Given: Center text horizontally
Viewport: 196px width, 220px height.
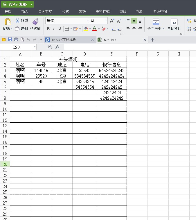Looking at the screenshot, I should click(134, 29).
